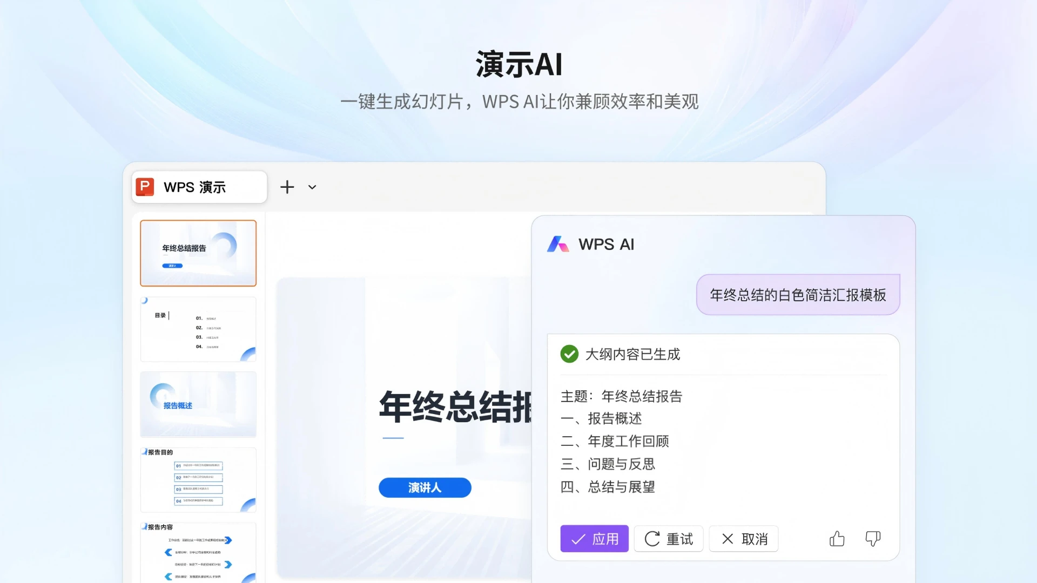
Task: Click outline item 一、报告概述
Action: [601, 419]
